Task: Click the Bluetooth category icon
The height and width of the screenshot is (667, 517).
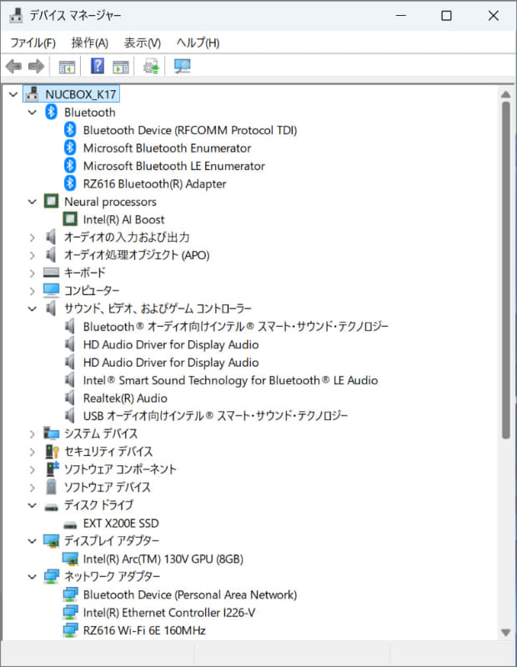Action: click(51, 112)
